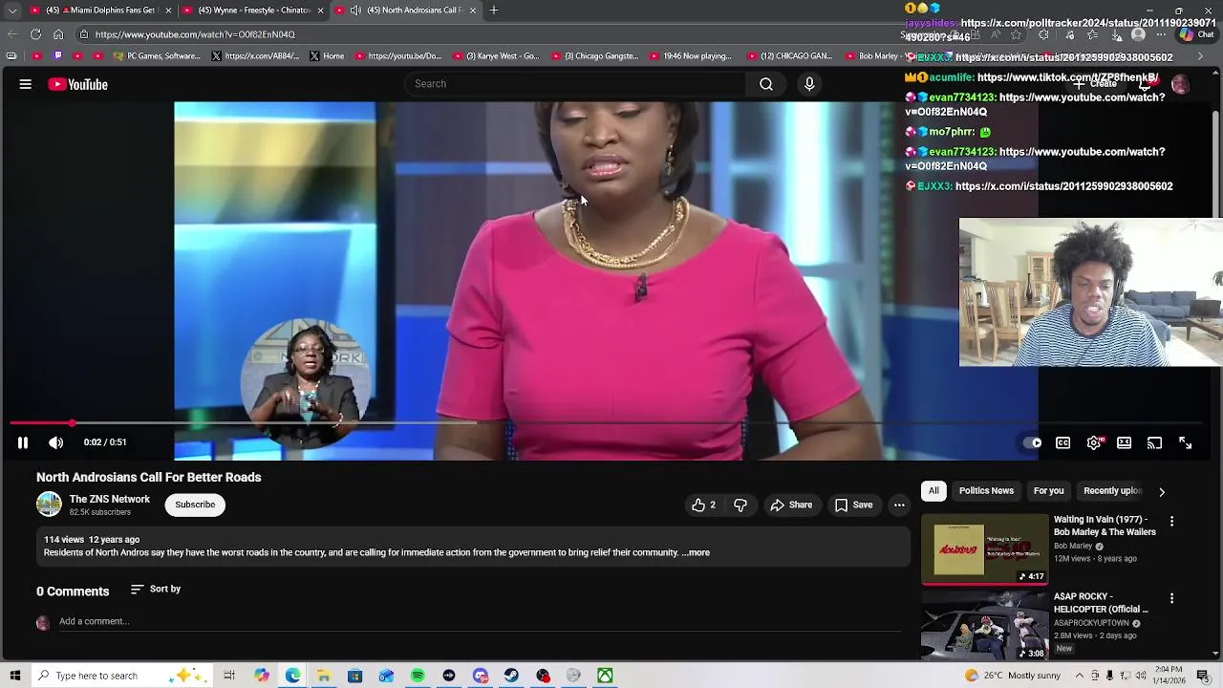Open Copilot Chat in browser toolbar
The width and height of the screenshot is (1223, 688).
tap(1196, 34)
